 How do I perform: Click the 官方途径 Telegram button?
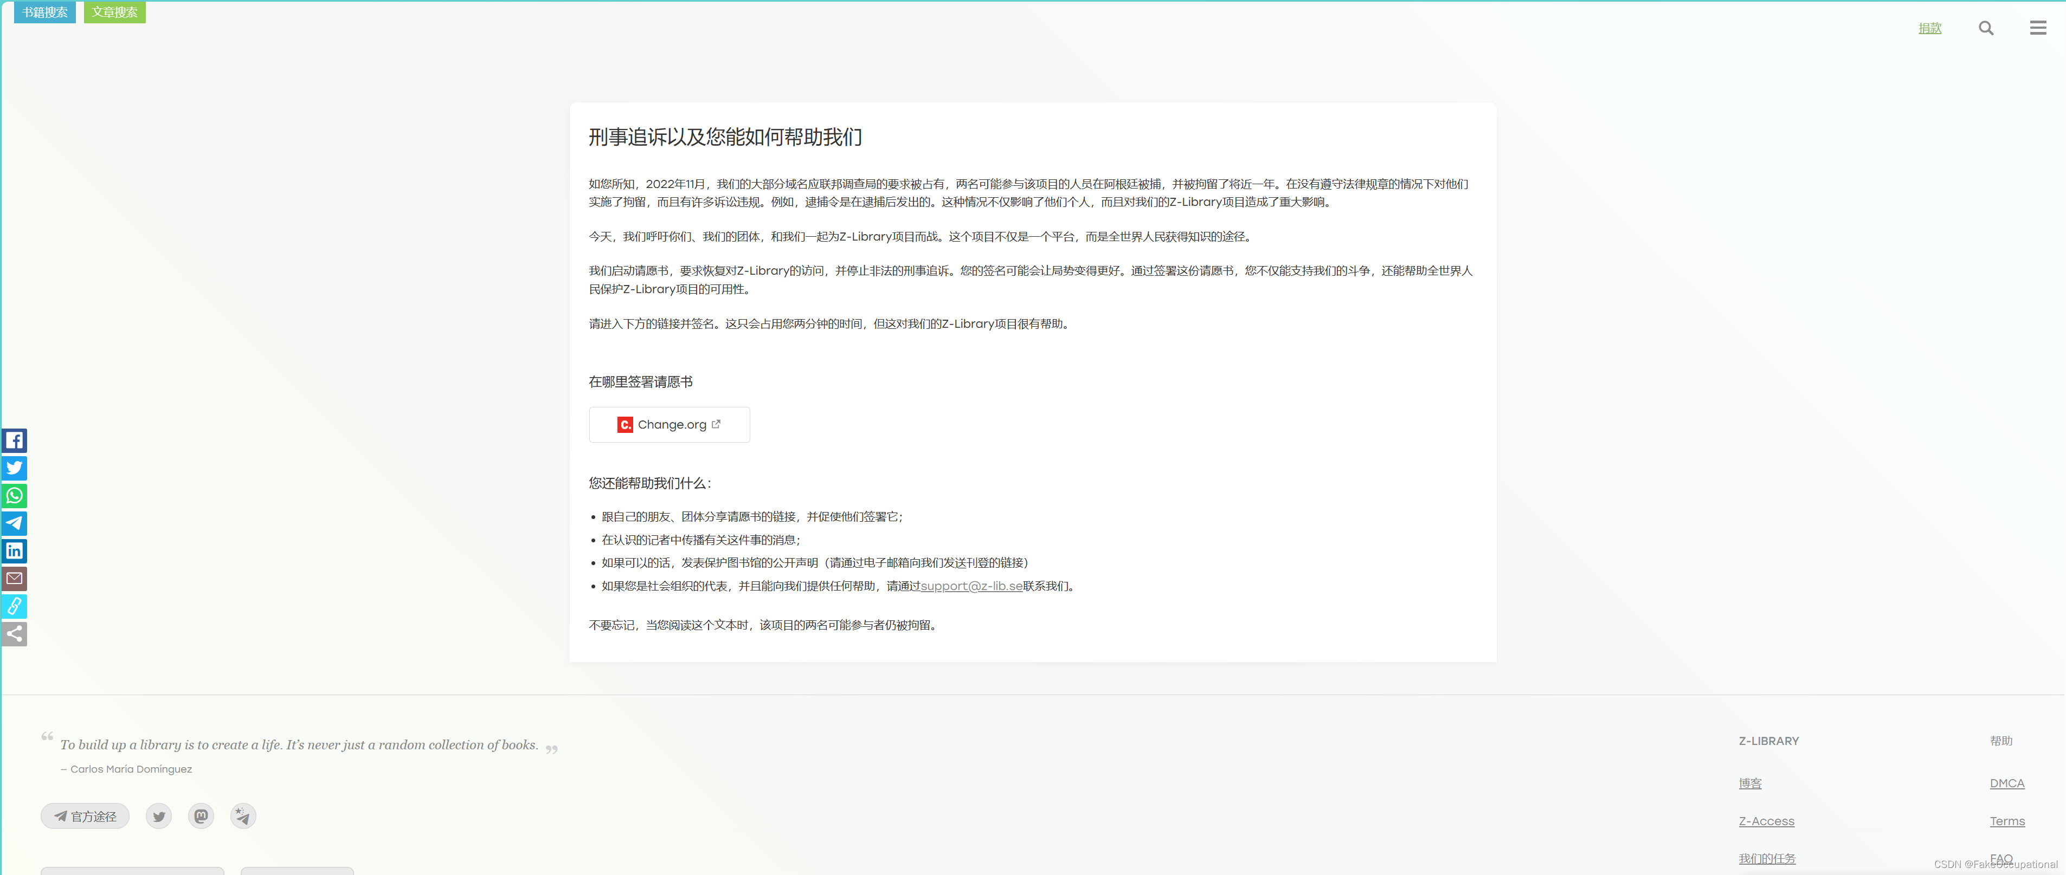click(84, 816)
